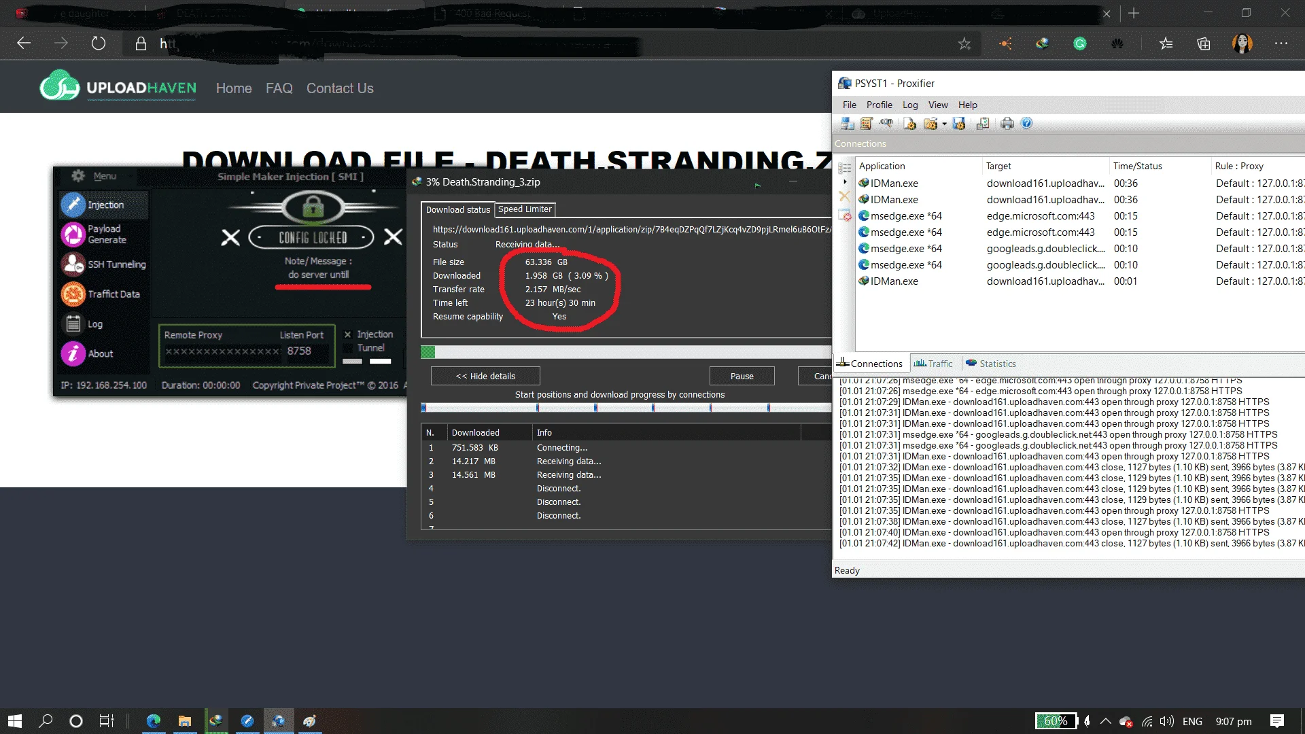The height and width of the screenshot is (734, 1305).
Task: Open Proxifier Log menu
Action: 910,105
